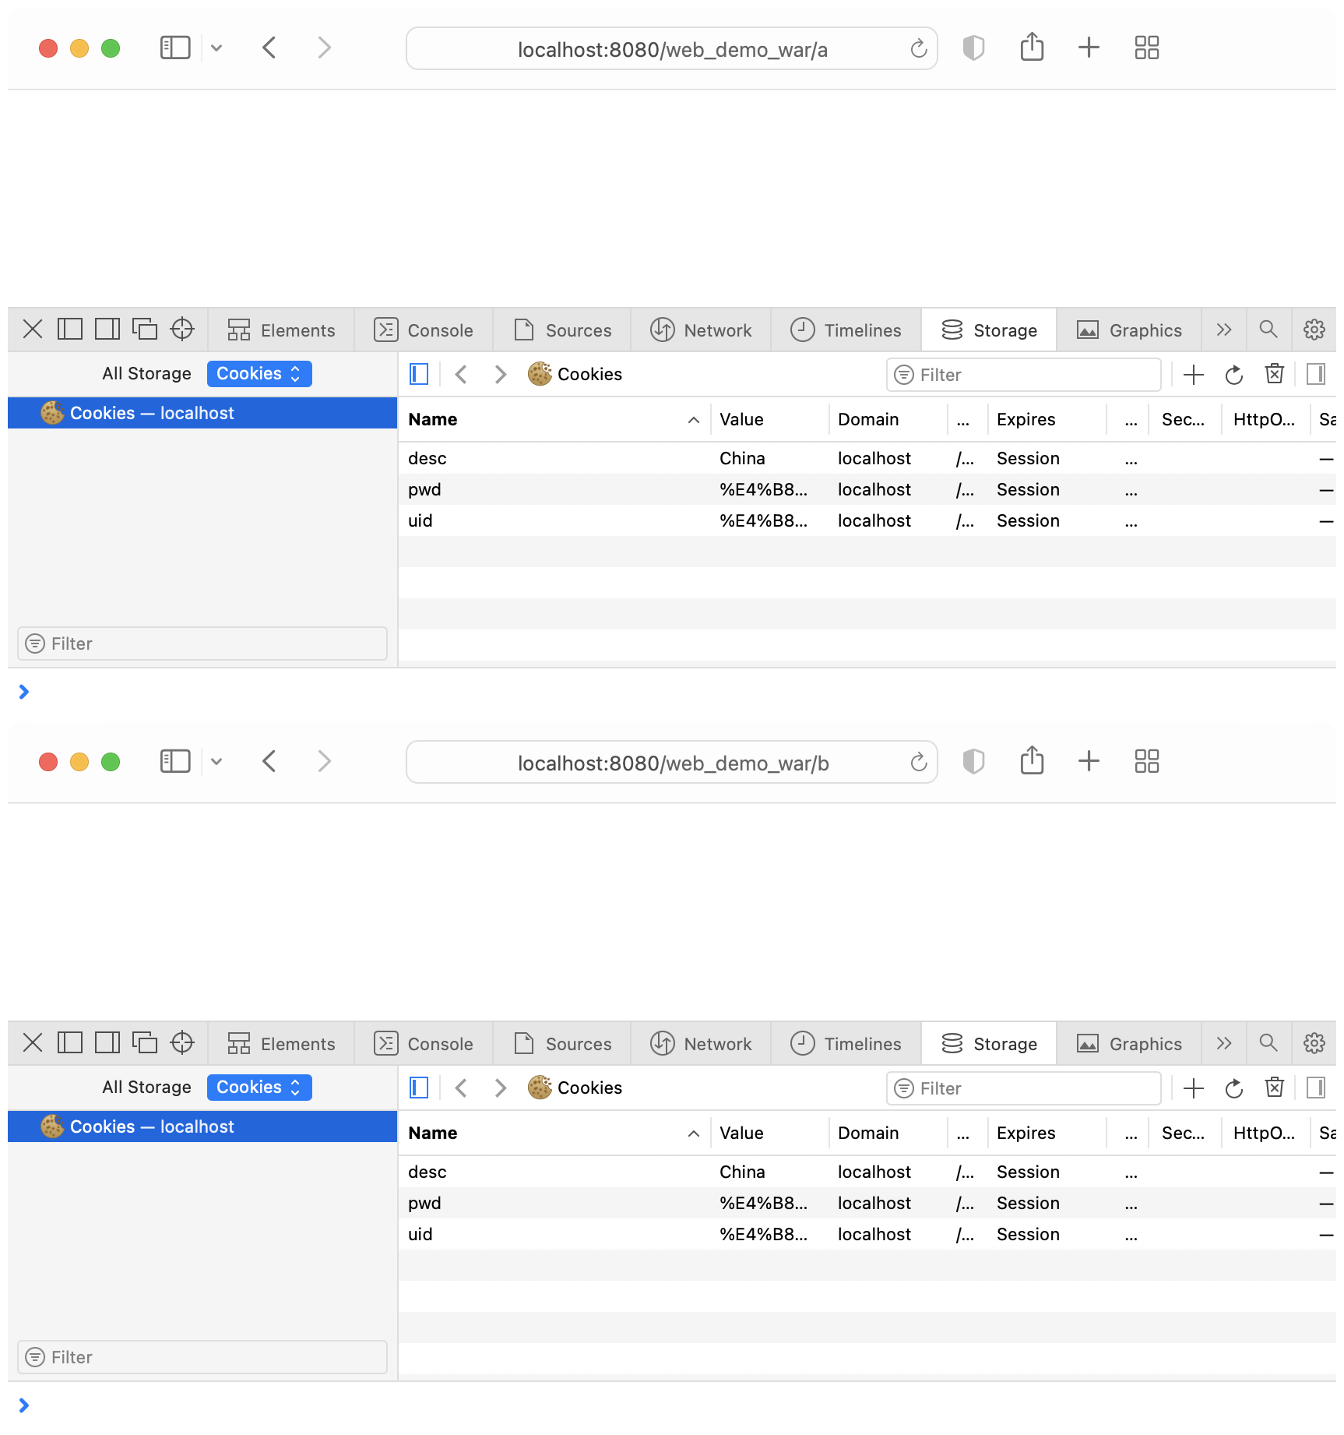Click Share icon in web_demo_war/b window
This screenshot has width=1344, height=1435.
point(1032,761)
